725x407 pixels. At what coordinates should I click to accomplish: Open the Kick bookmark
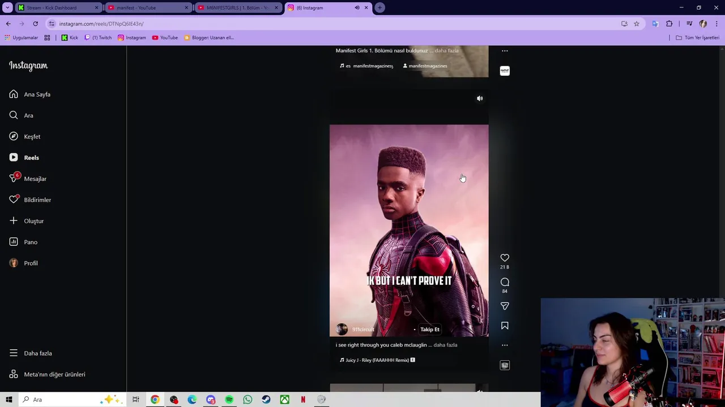70,38
